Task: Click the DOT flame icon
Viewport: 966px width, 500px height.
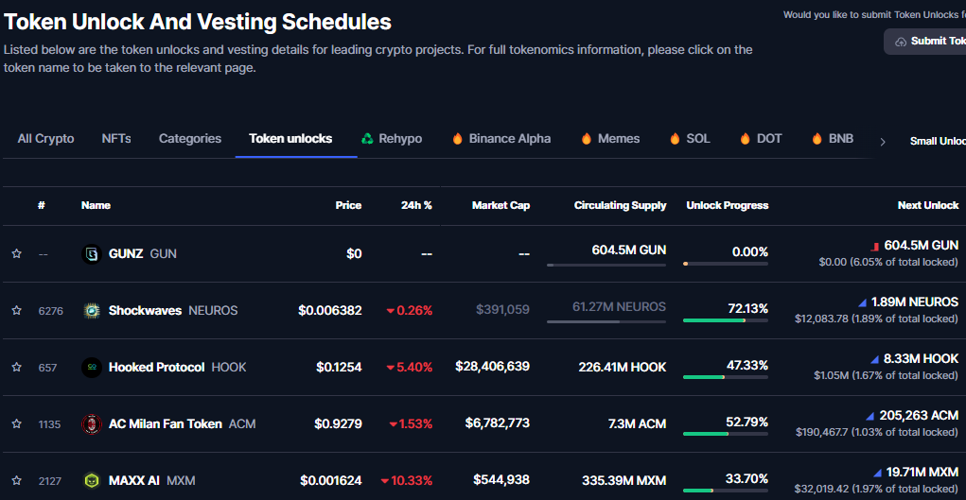Action: 745,139
